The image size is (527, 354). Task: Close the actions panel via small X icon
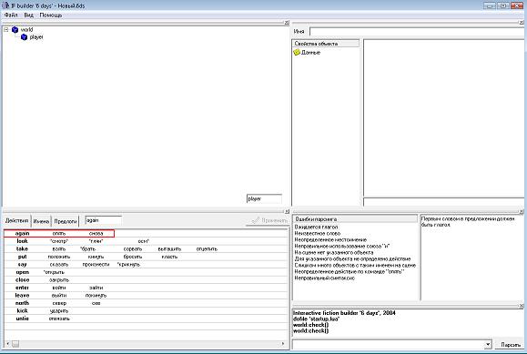click(287, 211)
